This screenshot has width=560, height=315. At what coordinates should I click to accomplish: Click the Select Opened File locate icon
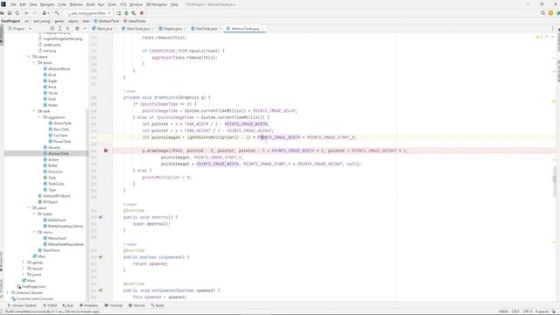click(x=52, y=29)
